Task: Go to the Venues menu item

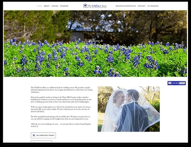Action: pyautogui.click(x=55, y=6)
